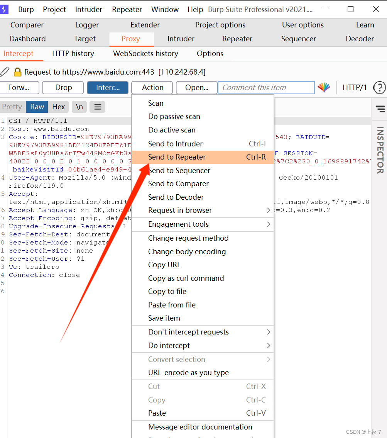This screenshot has width=387, height=438.
Task: Toggle the Intercept is on button
Action: point(108,88)
